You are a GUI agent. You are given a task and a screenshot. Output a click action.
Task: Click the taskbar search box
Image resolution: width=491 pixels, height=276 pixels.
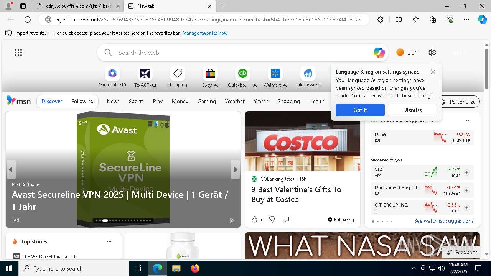[74, 268]
